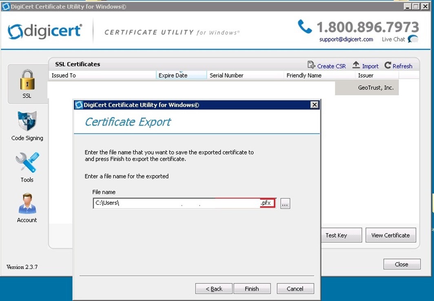The width and height of the screenshot is (434, 301).
Task: Maximize the DigiCert Utility main window
Action: [416, 7]
